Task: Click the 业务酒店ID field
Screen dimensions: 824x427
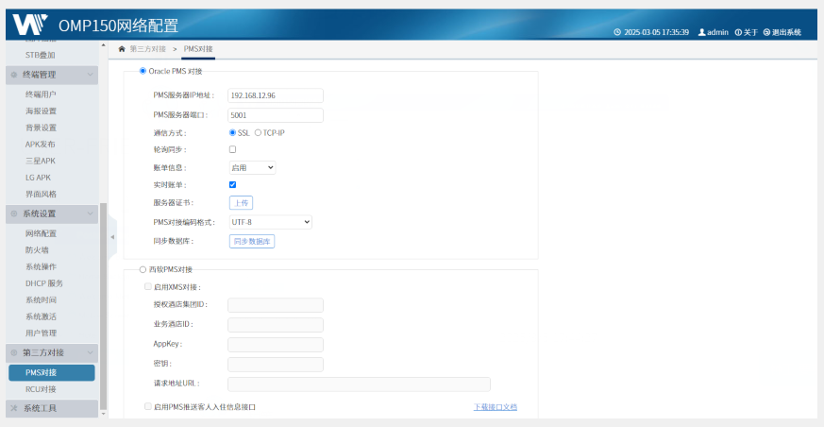Action: (276, 325)
